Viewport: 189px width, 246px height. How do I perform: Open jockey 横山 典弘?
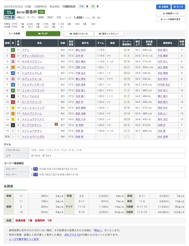click(x=81, y=79)
